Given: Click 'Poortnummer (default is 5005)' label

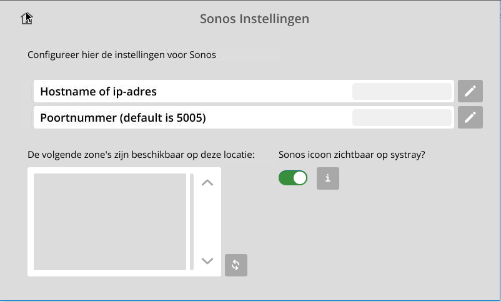Looking at the screenshot, I should coord(123,118).
